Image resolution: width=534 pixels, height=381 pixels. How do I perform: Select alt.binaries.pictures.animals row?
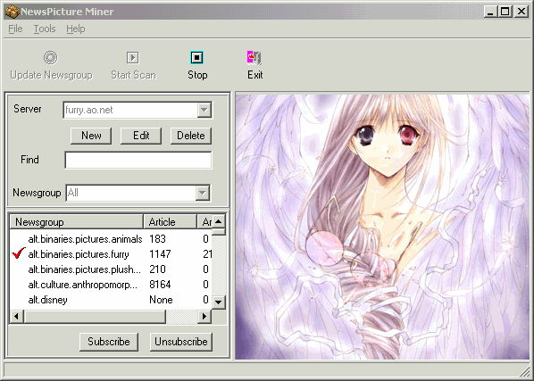(x=111, y=239)
